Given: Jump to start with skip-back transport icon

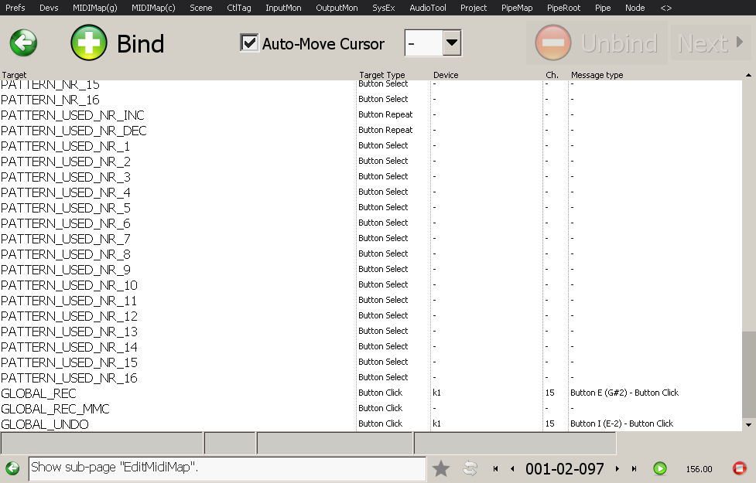Looking at the screenshot, I should pos(495,469).
